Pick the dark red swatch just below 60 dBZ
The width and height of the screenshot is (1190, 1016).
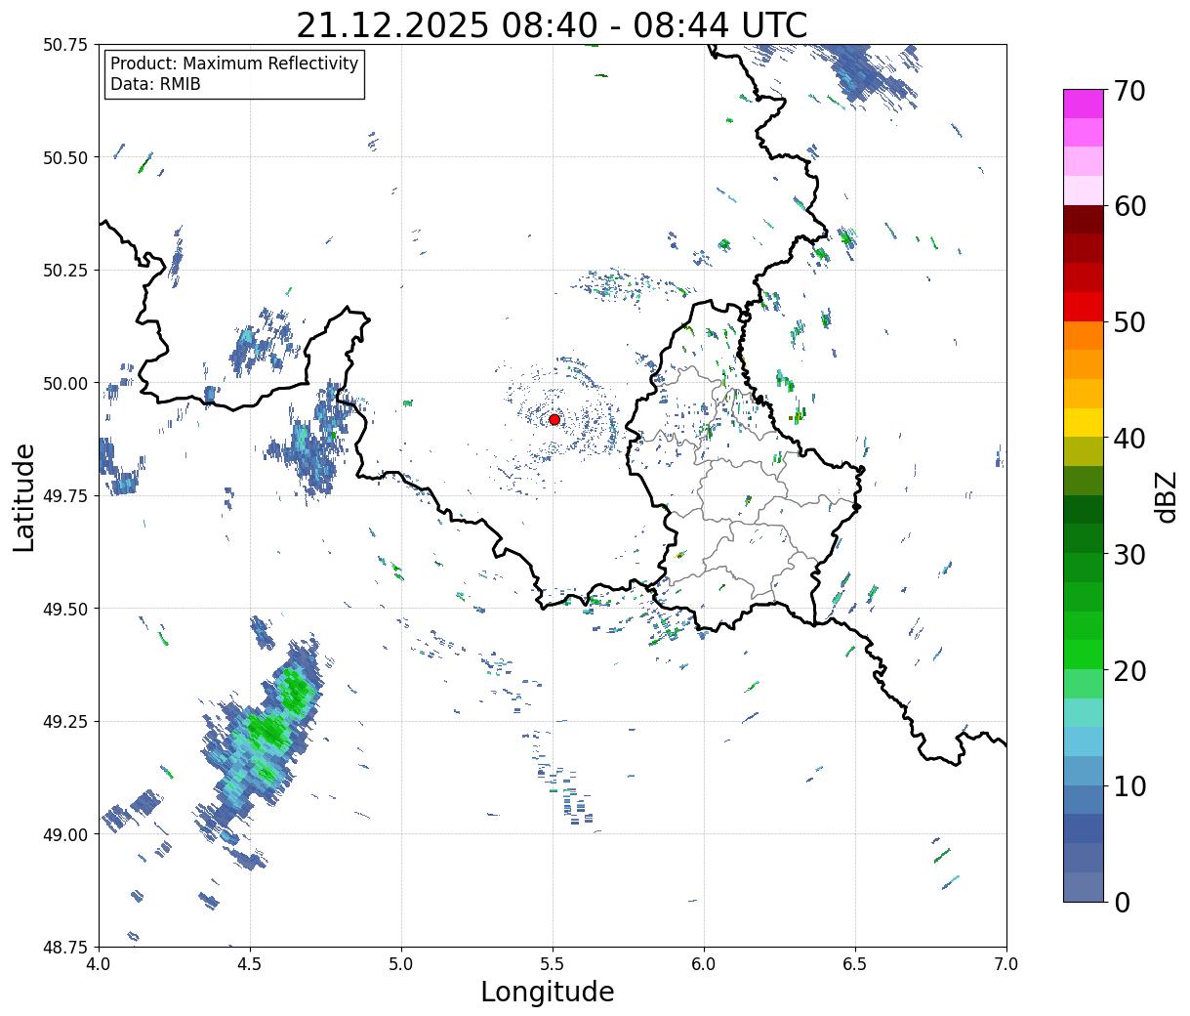pyautogui.click(x=1083, y=219)
